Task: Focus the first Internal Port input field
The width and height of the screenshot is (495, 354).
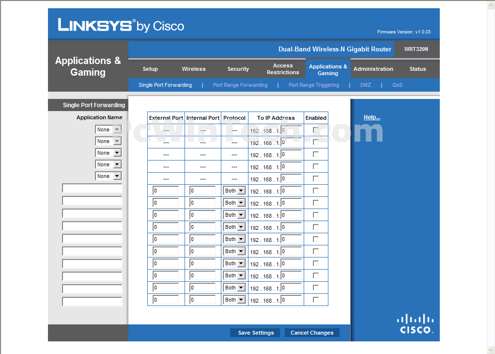Action: click(202, 191)
